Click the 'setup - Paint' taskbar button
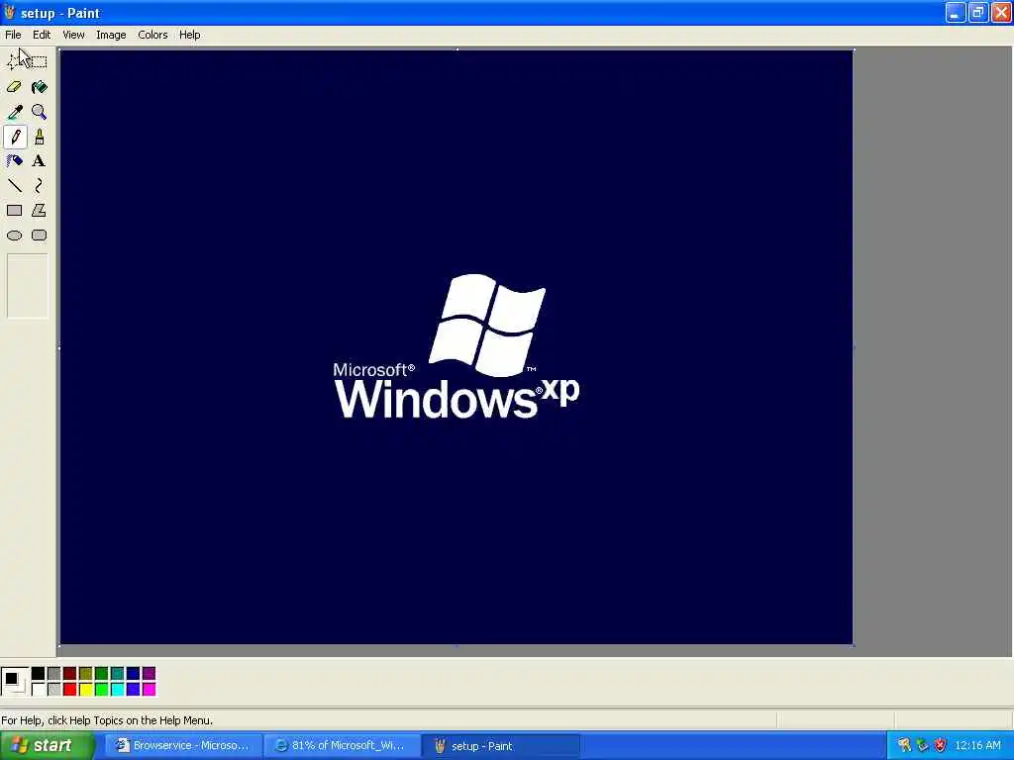 pos(501,746)
